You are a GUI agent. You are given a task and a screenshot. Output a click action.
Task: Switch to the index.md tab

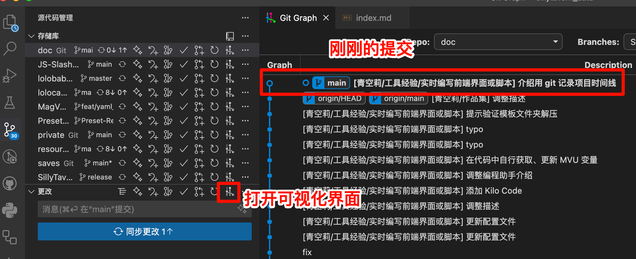(x=373, y=18)
